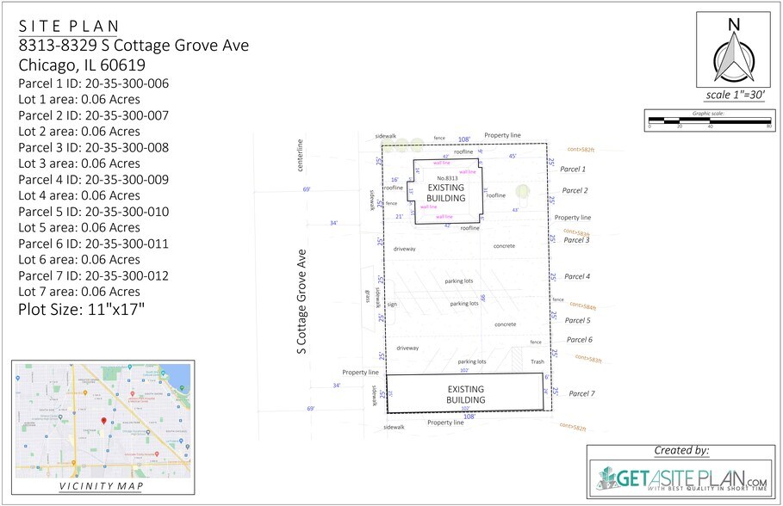Click the orange restaurant marker near Chatham

[85, 392]
